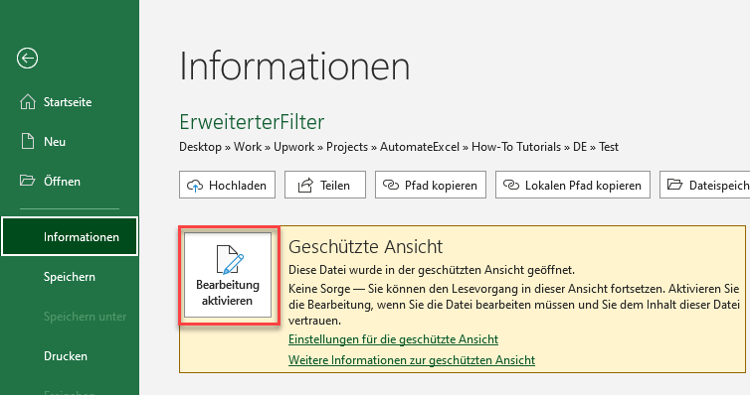Click the Informationen page title
750x395 pixels.
point(294,66)
